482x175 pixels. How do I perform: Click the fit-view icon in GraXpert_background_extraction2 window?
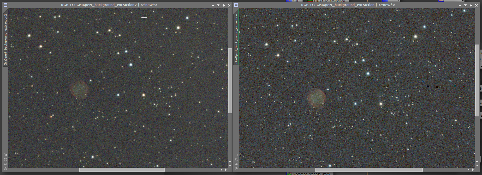(x=5, y=159)
